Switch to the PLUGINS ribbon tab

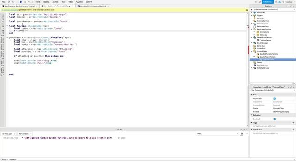79,2
